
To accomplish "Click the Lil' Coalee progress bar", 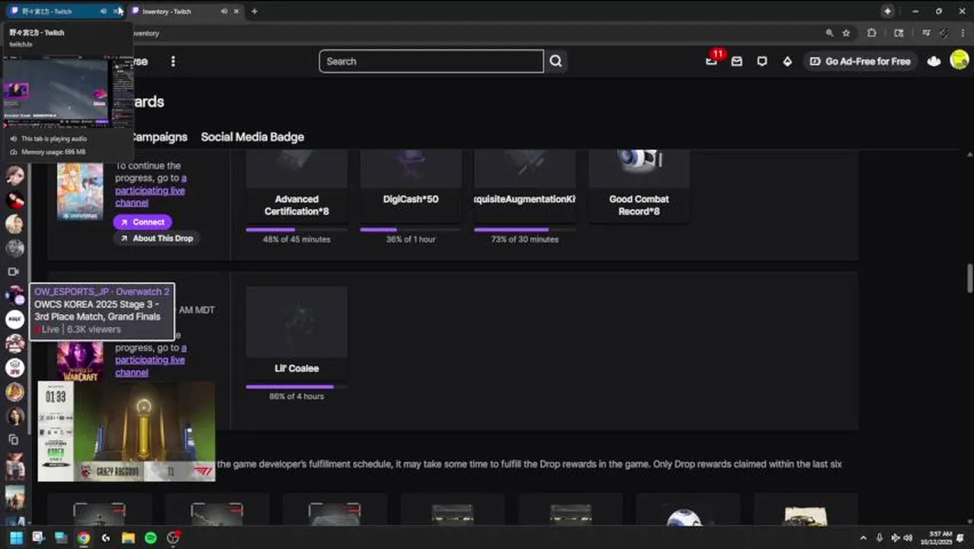I will coord(296,387).
